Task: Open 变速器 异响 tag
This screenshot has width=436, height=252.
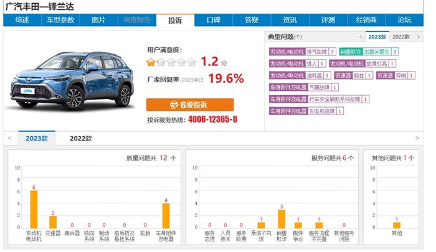Action: [396, 75]
